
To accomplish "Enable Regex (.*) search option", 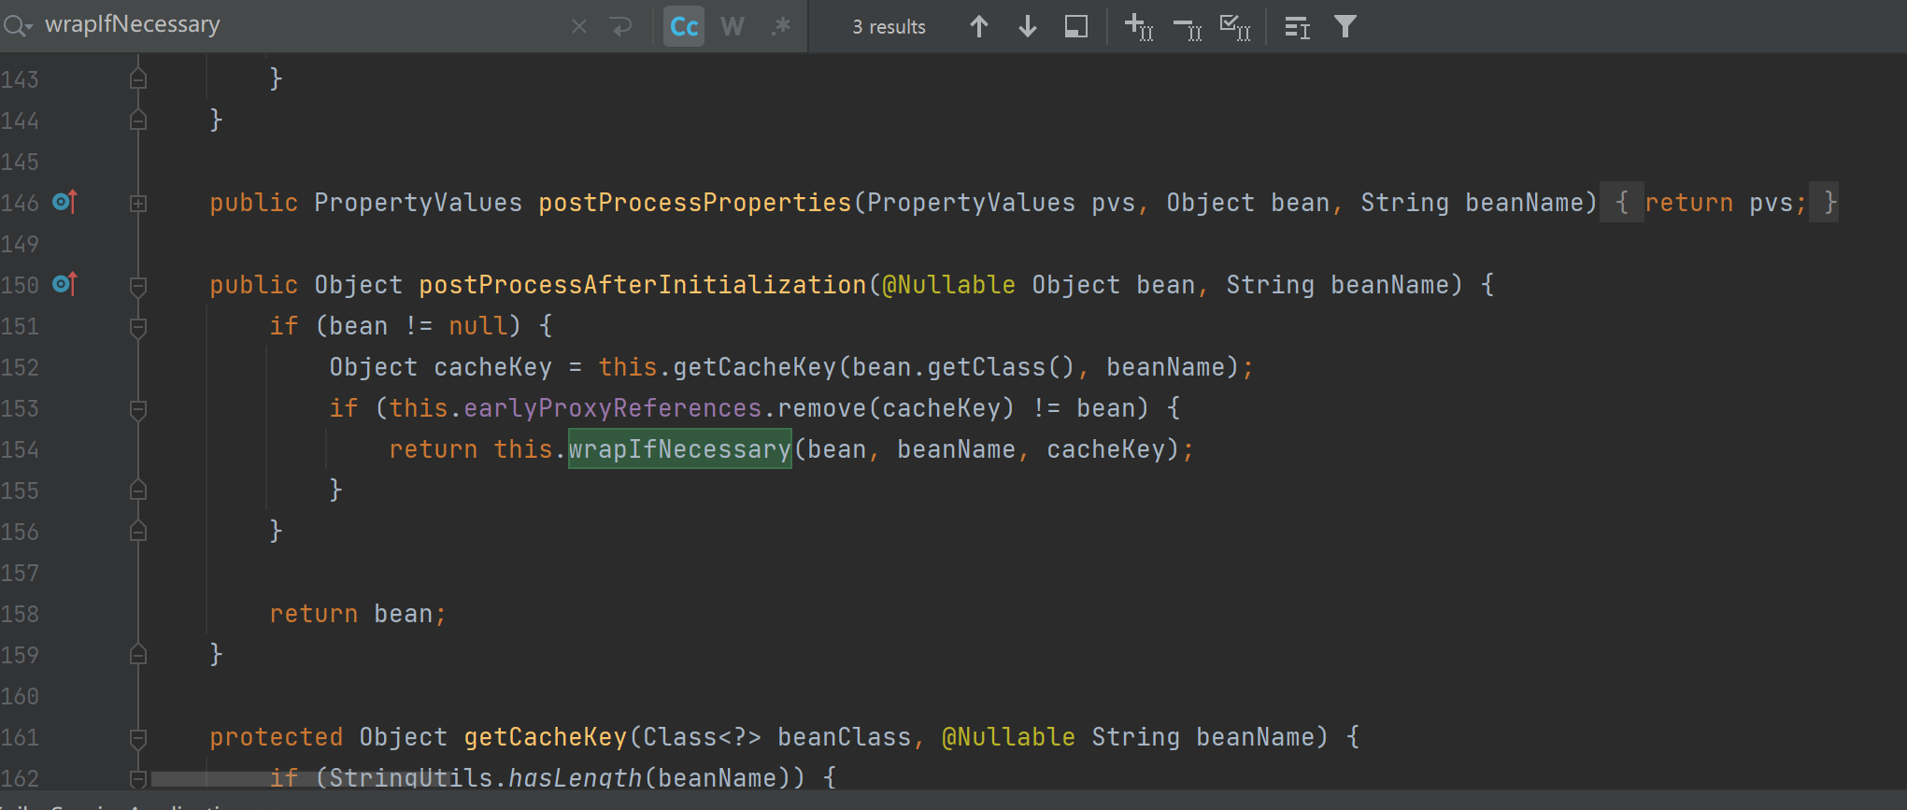I will pyautogui.click(x=781, y=27).
